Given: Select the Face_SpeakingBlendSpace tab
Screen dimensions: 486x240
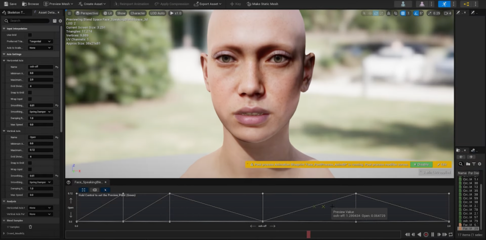Looking at the screenshot, I should point(89,182).
